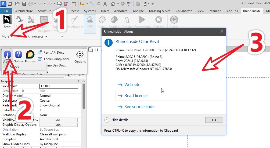
Task: Click the Print icon in quick access toolbar
Action: [x=59, y=3]
